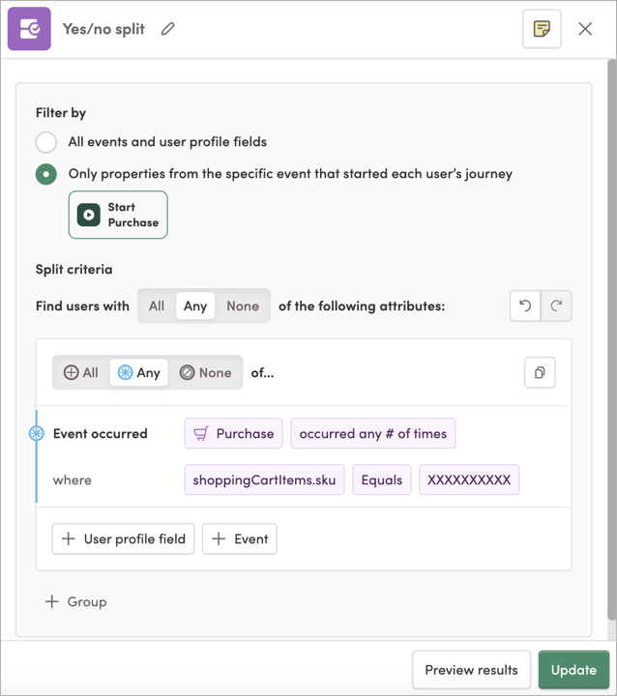Click the Start Purchase event card

point(118,215)
